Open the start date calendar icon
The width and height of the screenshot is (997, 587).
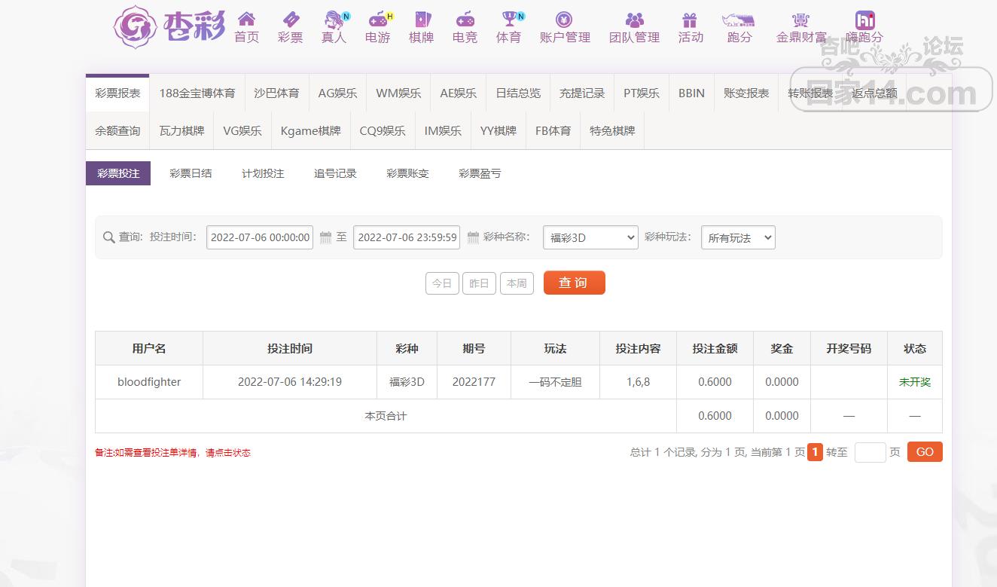325,237
